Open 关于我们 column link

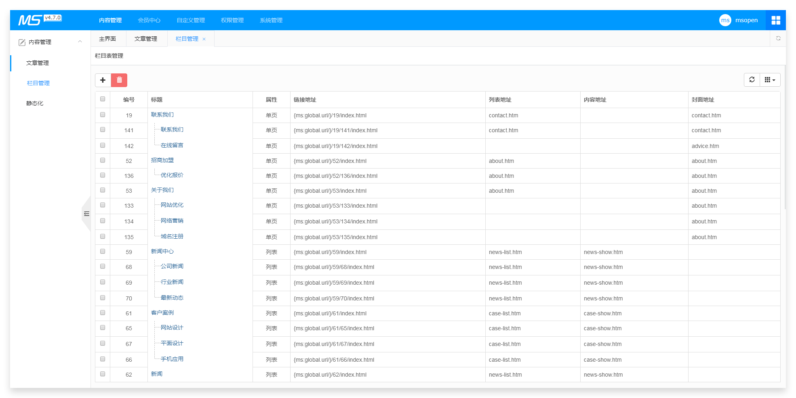[x=162, y=190]
